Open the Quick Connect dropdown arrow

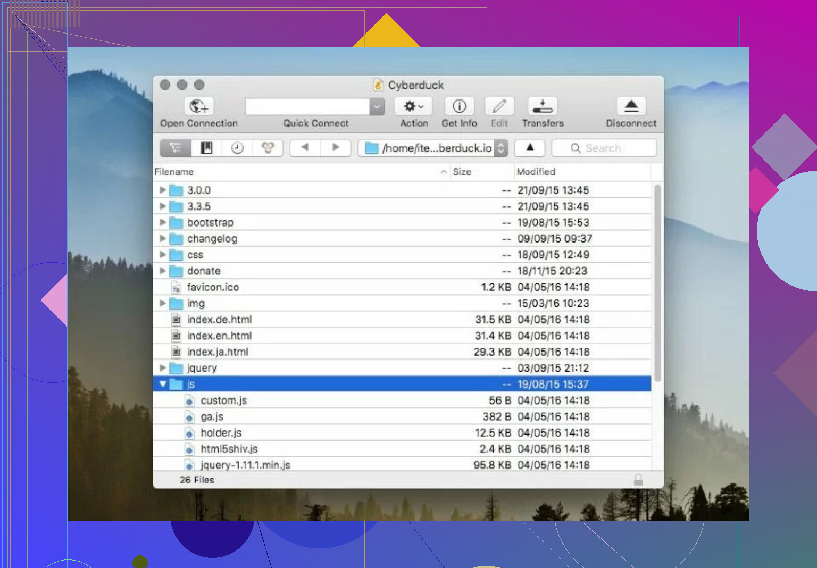click(377, 106)
